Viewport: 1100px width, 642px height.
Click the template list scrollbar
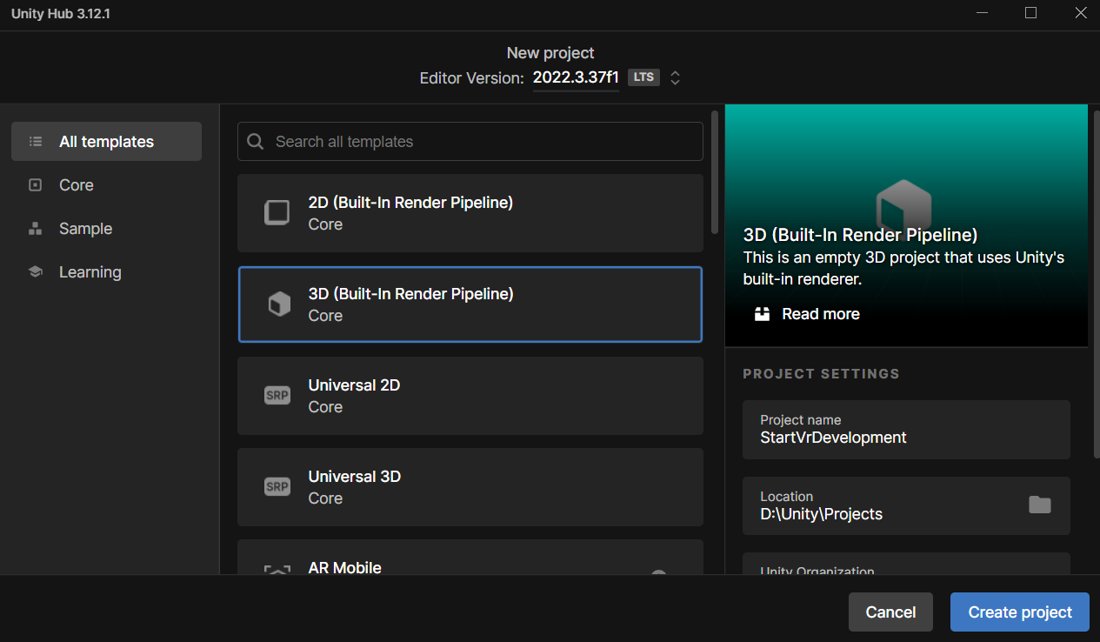(x=715, y=171)
